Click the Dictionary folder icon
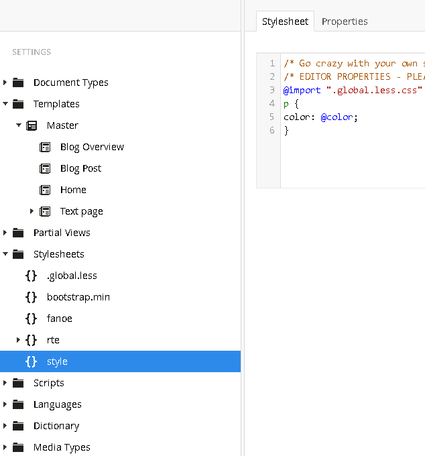This screenshot has width=425, height=456. pyautogui.click(x=18, y=426)
